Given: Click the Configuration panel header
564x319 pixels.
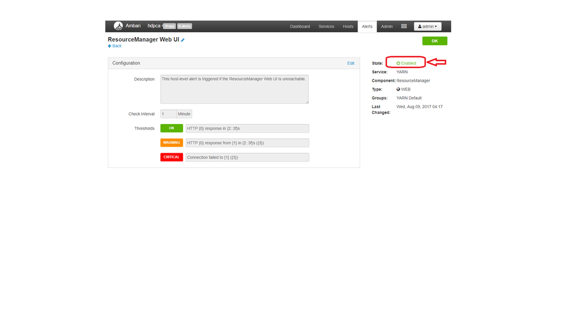Looking at the screenshot, I should coord(234,63).
